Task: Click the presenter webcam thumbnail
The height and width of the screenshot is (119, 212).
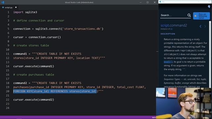Action: 184,103
